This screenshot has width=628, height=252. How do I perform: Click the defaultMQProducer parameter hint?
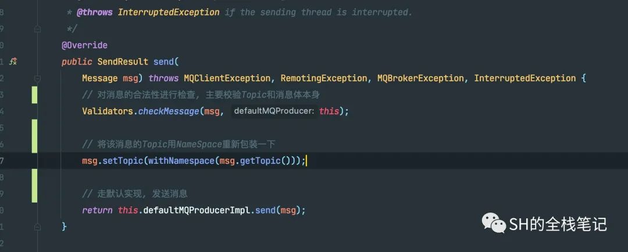pos(273,111)
